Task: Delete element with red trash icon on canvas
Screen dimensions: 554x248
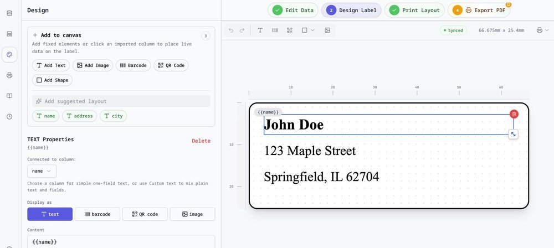Action: (514, 113)
